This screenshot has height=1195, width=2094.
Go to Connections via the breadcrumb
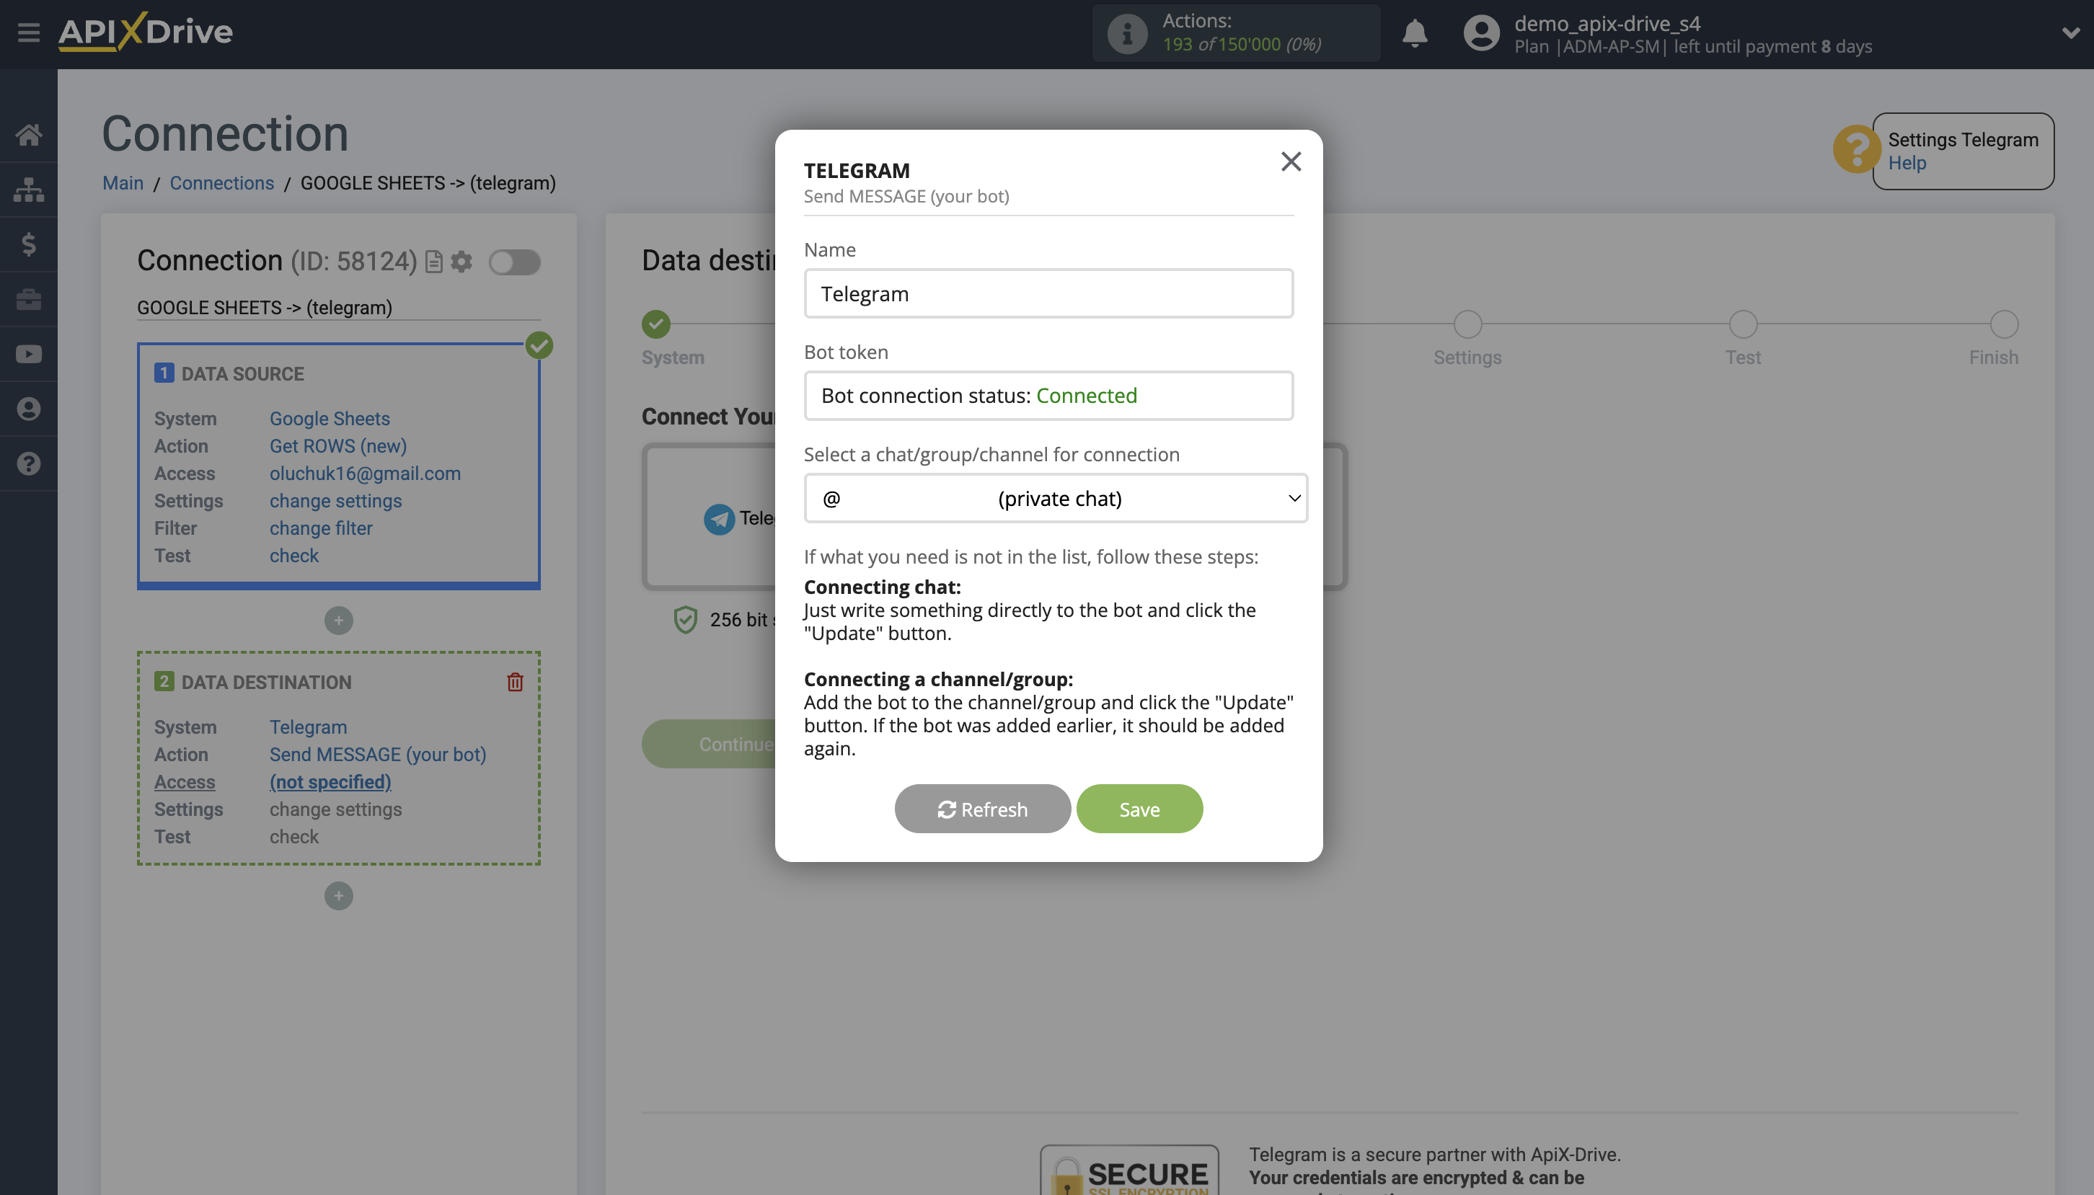point(221,182)
